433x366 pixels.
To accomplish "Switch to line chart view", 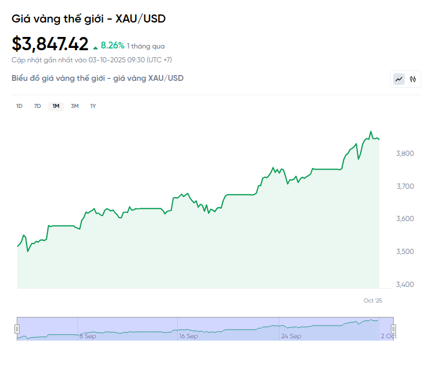I will tap(399, 79).
